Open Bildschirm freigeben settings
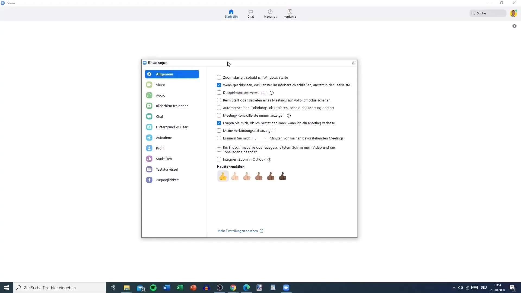This screenshot has width=521, height=293. click(x=172, y=106)
